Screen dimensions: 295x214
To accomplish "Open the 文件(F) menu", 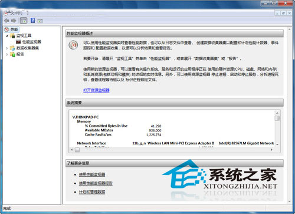I will click(x=17, y=13).
